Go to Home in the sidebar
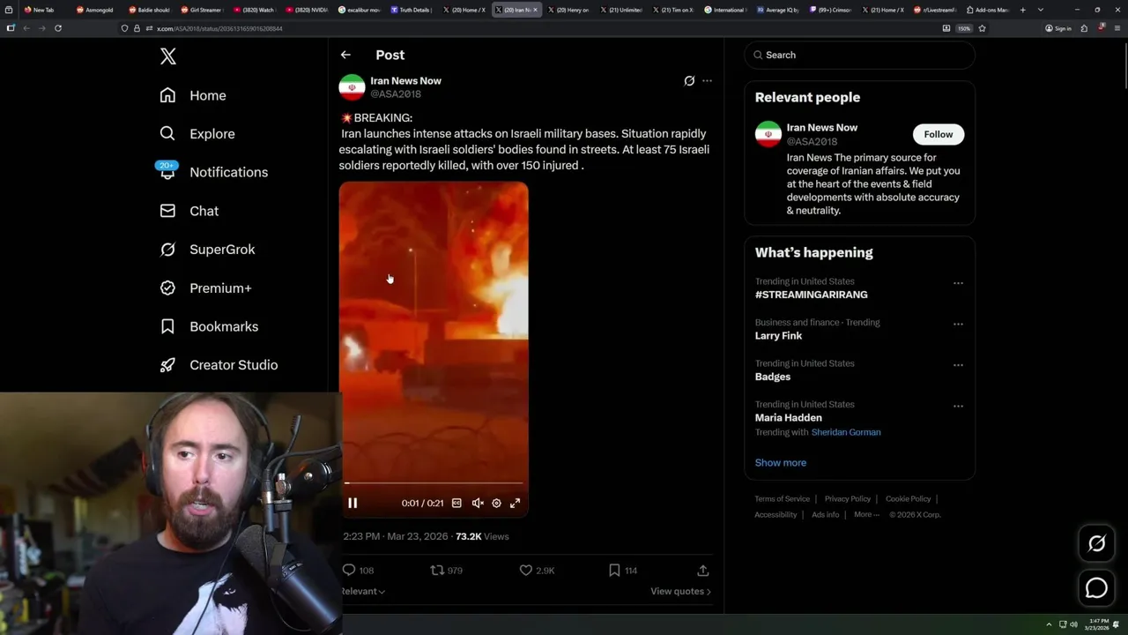 click(x=193, y=95)
